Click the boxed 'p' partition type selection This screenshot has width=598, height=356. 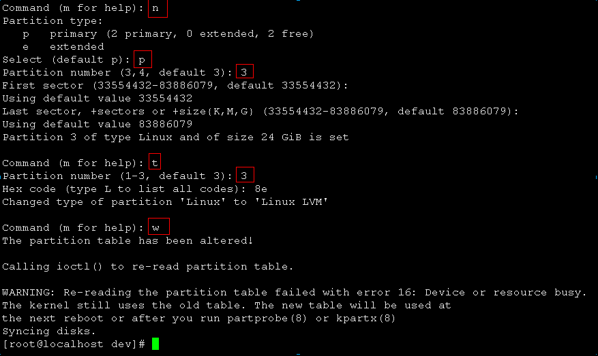(143, 59)
